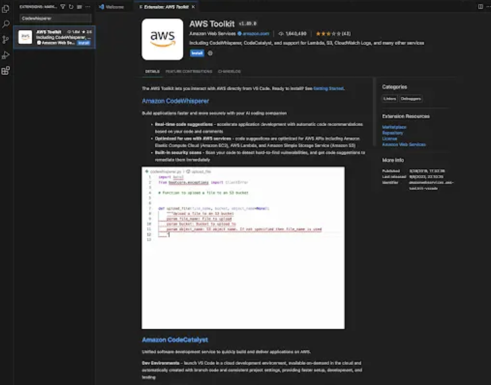Open the Source Control view
This screenshot has width=491, height=385.
(x=6, y=40)
